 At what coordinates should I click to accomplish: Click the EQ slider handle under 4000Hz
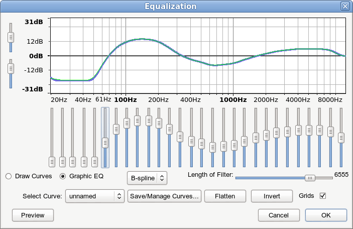coord(299,130)
